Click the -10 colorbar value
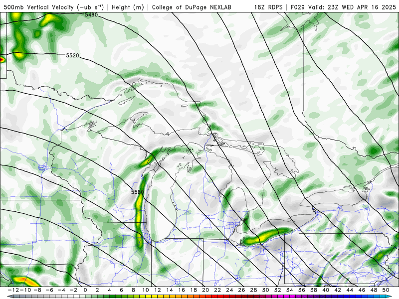The height and width of the screenshot is (299, 399). point(24,290)
